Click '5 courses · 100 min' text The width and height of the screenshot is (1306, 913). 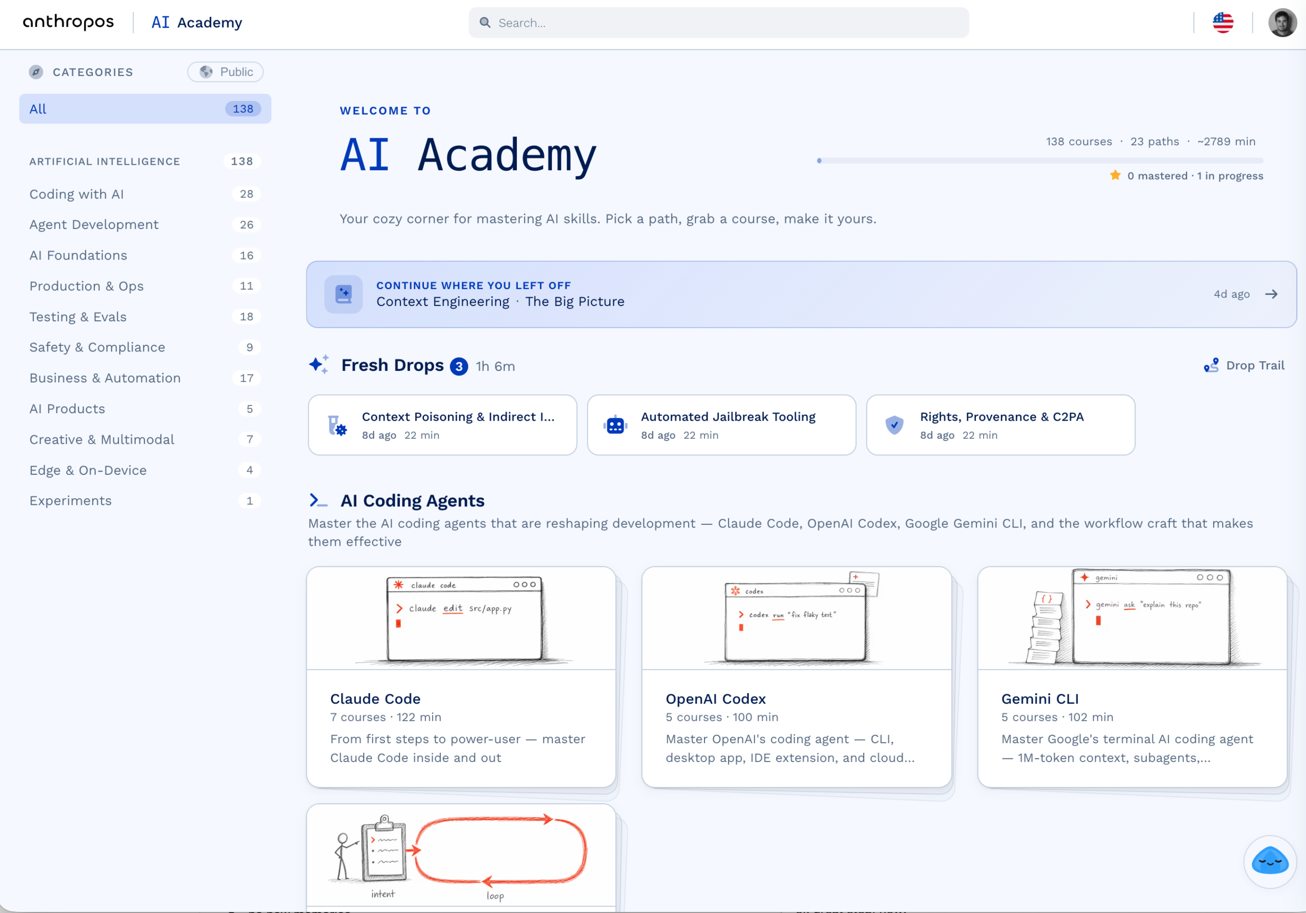(722, 717)
